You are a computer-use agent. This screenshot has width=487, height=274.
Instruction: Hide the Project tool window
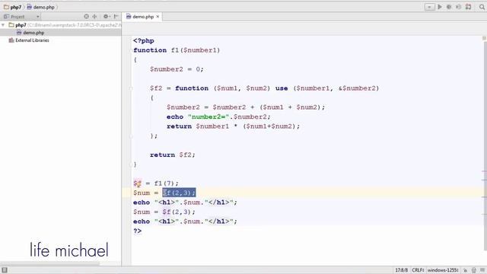pos(116,17)
